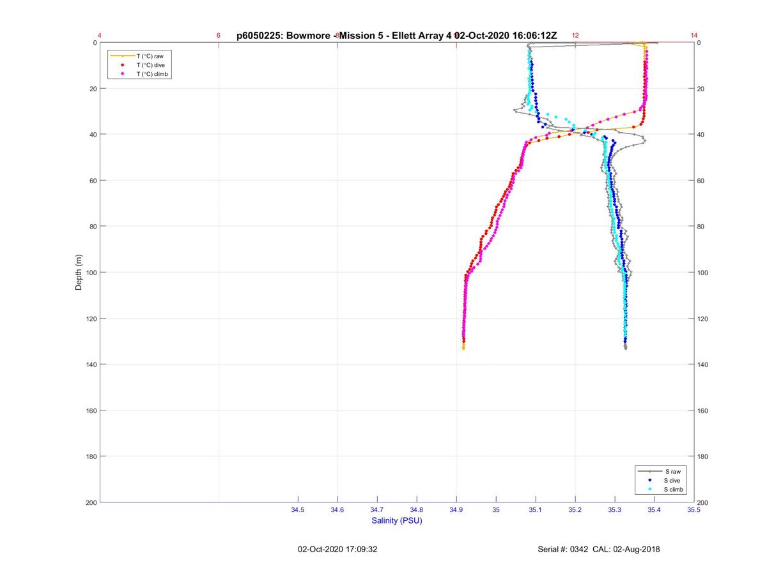Image resolution: width=767 pixels, height=565 pixels.
Task: Click the plot title mentioning Bowmore Mission 5
Action: click(396, 36)
